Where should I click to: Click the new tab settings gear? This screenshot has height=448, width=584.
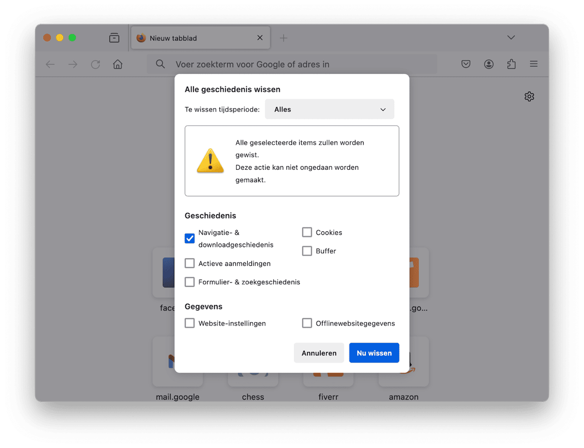coord(529,97)
